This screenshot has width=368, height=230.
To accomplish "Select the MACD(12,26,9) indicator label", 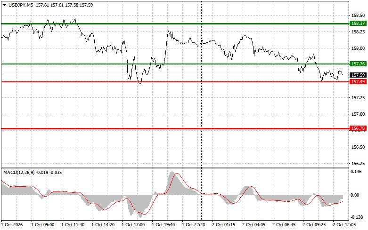I will click(19, 173).
